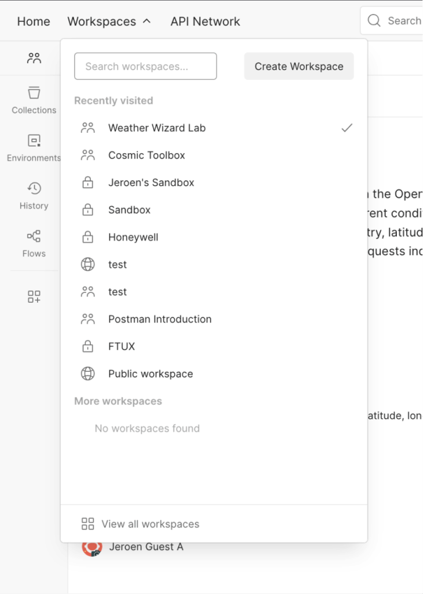Click the globe icon beside Public workspace

coord(87,374)
